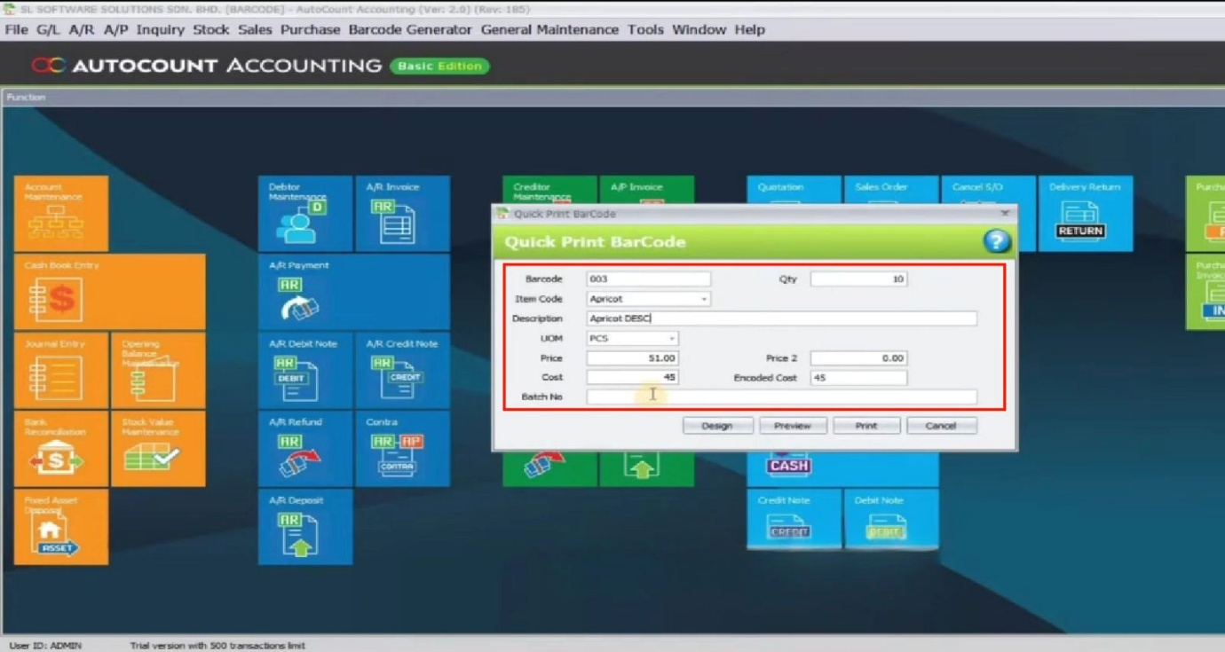Launch the Journal Entry tile
This screenshot has height=652, width=1225.
pos(60,371)
